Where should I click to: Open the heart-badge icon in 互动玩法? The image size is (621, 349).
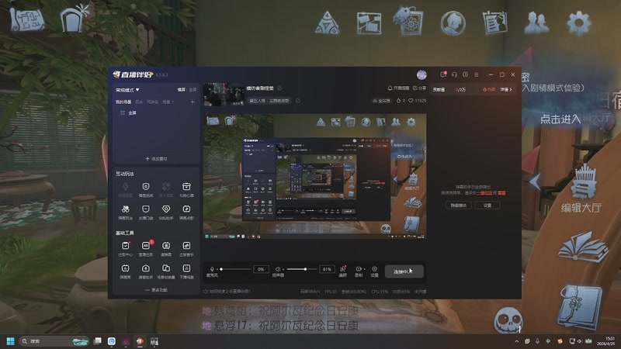(166, 209)
